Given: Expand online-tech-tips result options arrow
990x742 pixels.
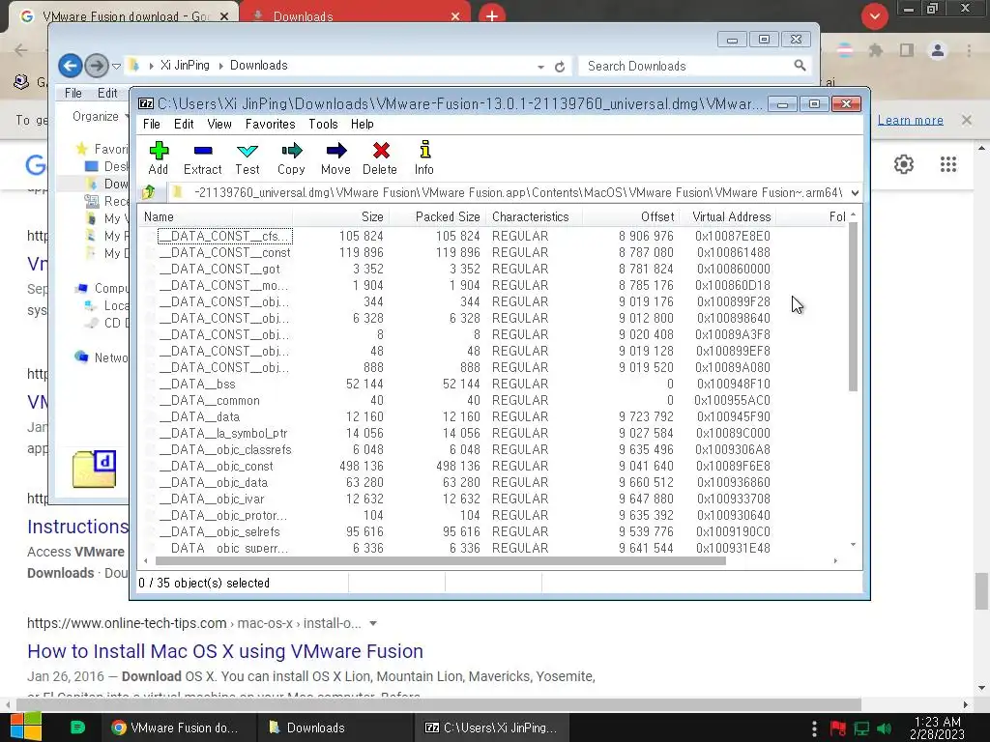Looking at the screenshot, I should (373, 623).
